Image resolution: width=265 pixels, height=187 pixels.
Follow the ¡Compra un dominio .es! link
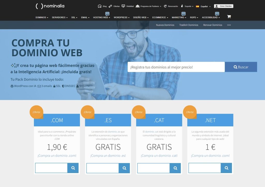(108, 156)
